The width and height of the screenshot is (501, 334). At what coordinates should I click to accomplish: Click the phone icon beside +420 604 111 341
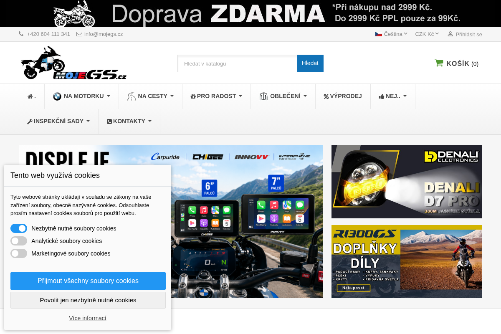click(21, 34)
